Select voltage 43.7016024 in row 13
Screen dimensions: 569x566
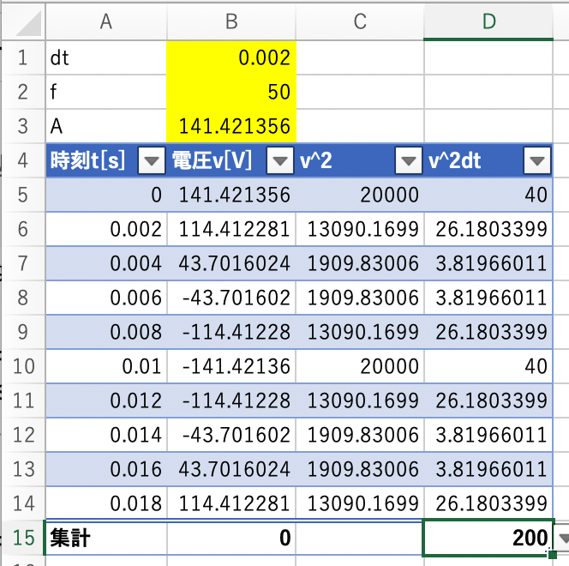[x=231, y=469]
